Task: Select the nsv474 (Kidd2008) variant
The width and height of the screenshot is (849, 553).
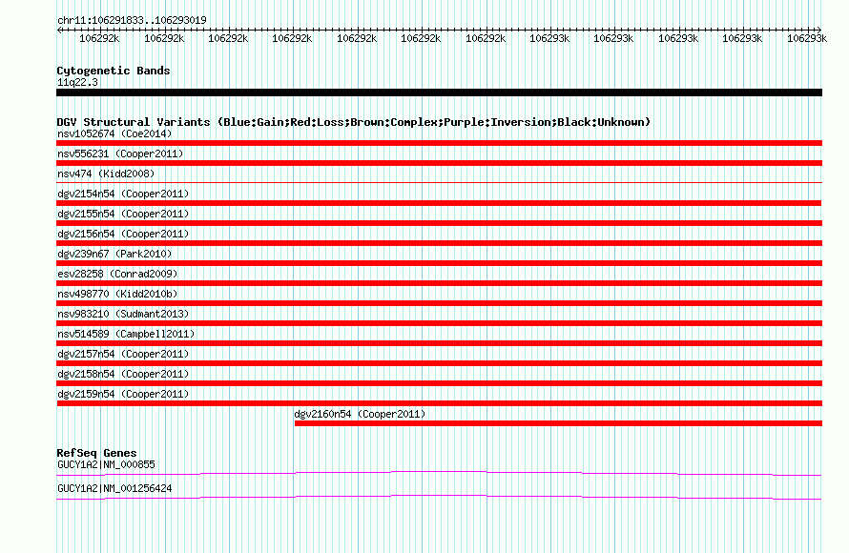Action: (x=439, y=183)
